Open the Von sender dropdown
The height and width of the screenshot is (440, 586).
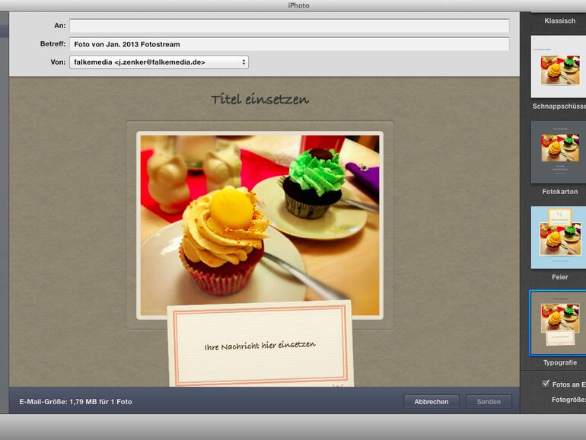tap(159, 62)
